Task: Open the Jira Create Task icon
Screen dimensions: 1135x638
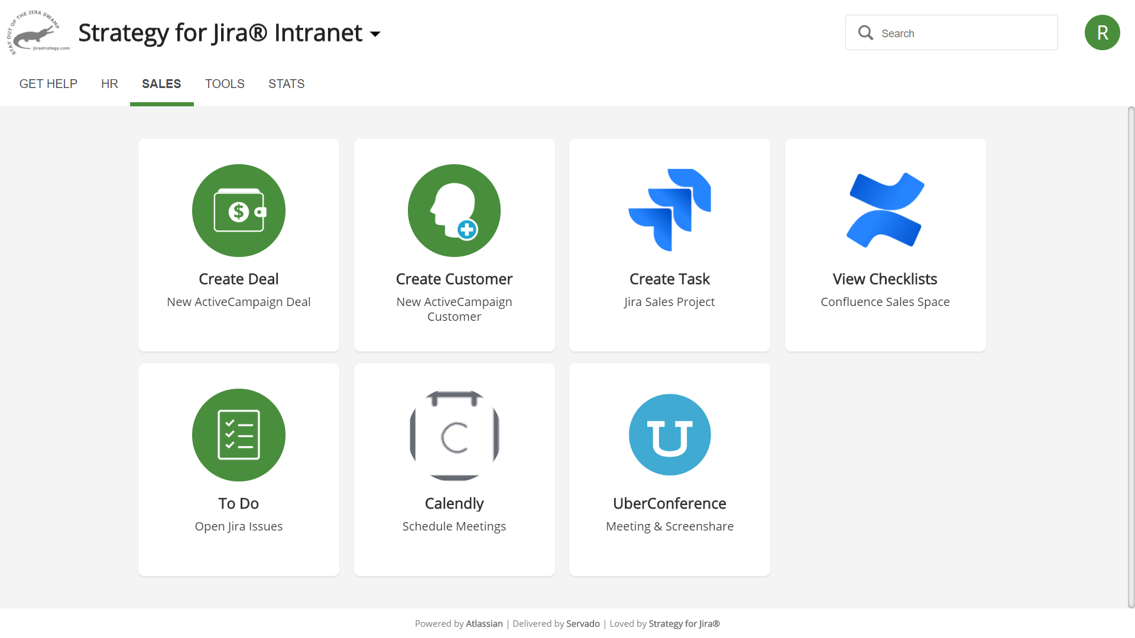Action: click(669, 210)
